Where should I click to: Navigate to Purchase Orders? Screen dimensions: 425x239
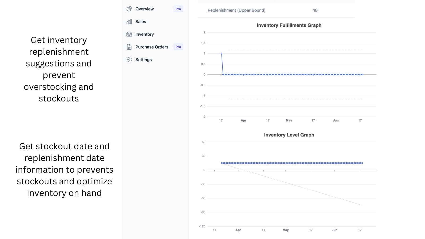[x=152, y=47]
